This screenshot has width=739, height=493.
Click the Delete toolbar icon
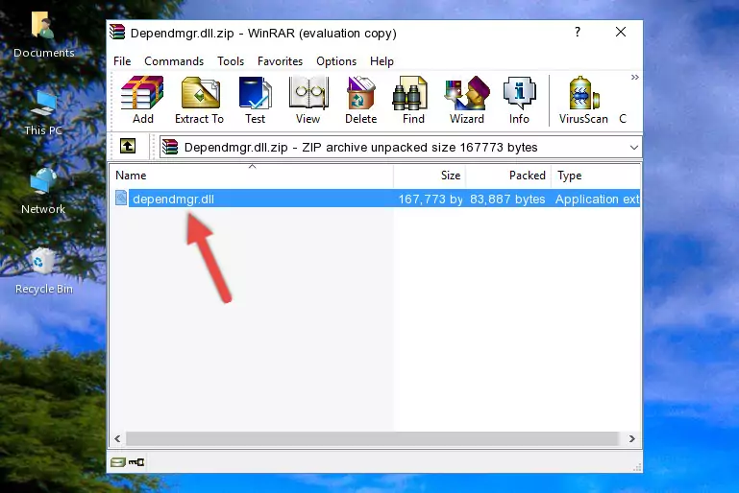pos(361,100)
